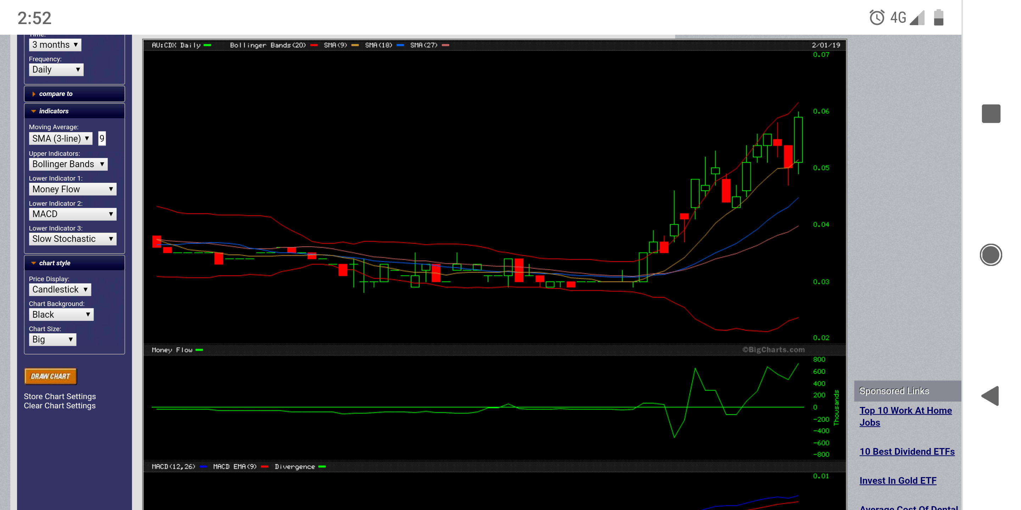Click Store Chart Settings link
1021x510 pixels.
coord(60,396)
